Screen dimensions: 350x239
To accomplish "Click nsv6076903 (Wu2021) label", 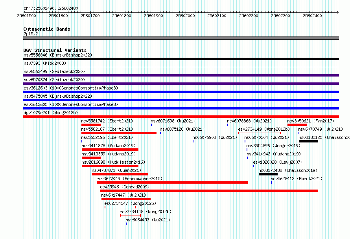I will pos(215,137).
